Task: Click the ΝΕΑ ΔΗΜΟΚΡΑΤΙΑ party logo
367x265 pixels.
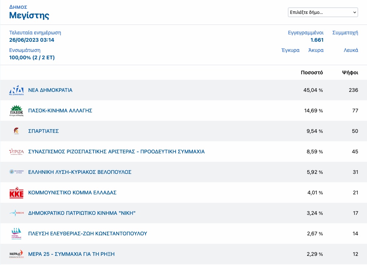Action: pos(16,90)
